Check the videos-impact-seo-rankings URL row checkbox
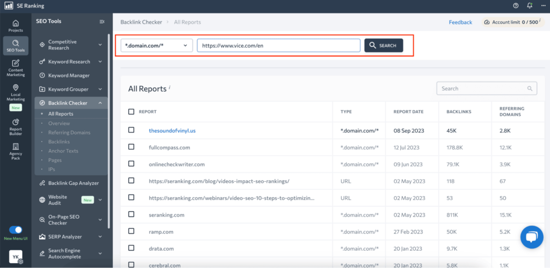Viewport: 550px width, 268px height. tap(131, 181)
